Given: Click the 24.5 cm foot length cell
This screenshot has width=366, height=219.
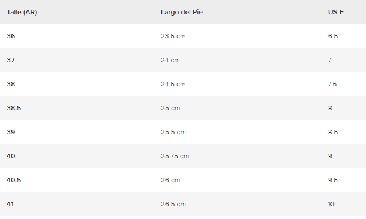Looking at the screenshot, I should pos(173,84).
